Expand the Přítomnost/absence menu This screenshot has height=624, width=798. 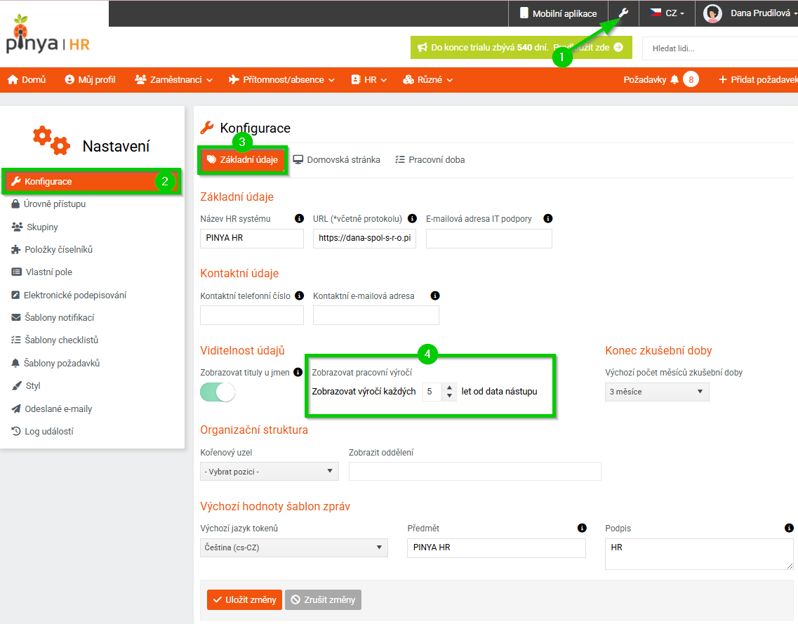(281, 79)
